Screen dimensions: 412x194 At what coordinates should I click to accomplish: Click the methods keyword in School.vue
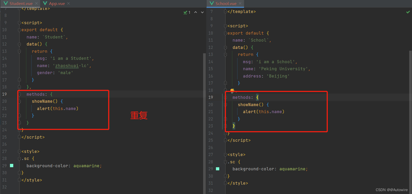tap(241, 98)
